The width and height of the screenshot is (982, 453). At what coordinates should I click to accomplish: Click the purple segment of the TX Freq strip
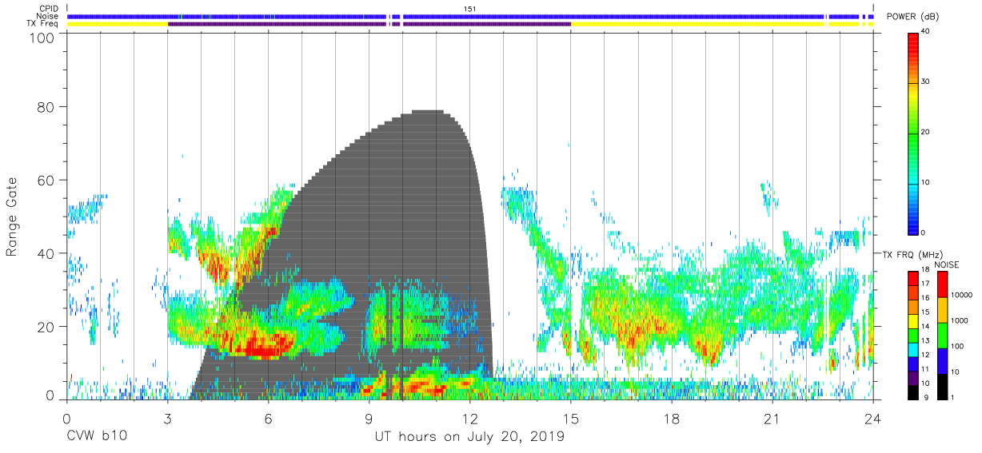[369, 24]
